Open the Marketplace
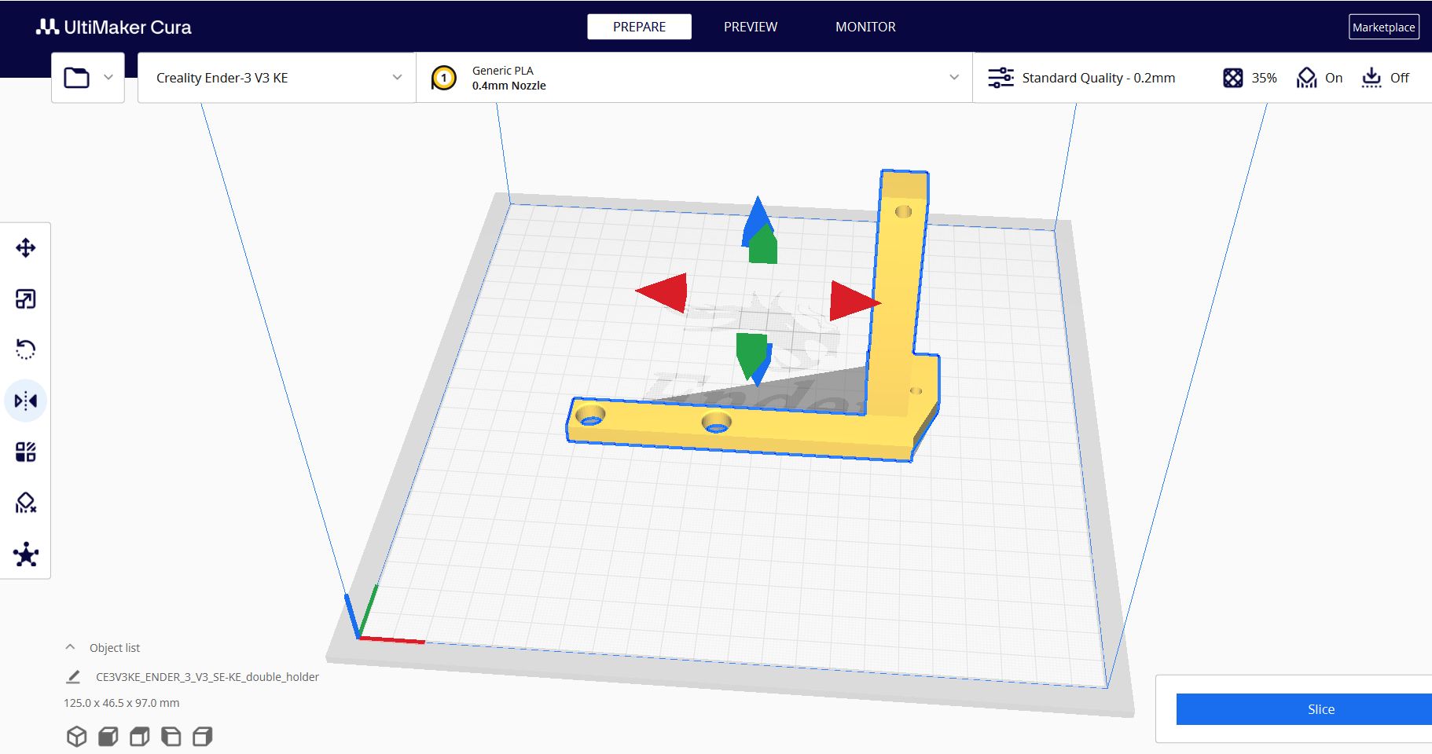Viewport: 1432px width, 754px height. [1383, 26]
